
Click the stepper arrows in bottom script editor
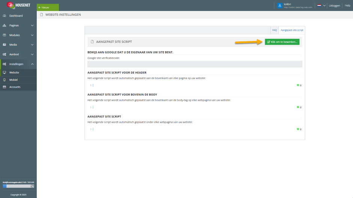click(x=300, y=129)
